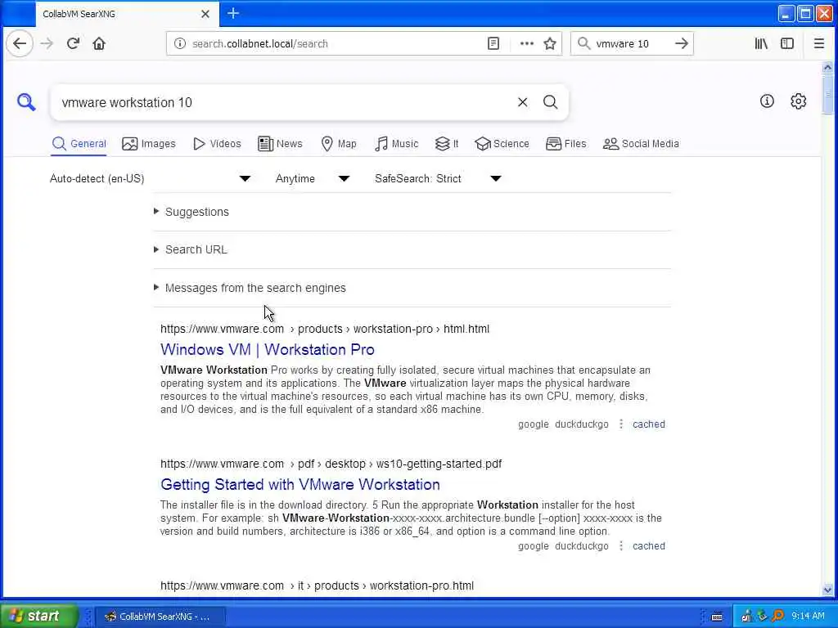
Task: Open the SafeSearch Strict dropdown
Action: 438,178
